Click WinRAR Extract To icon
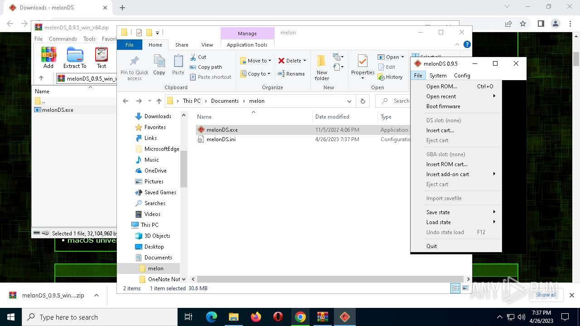This screenshot has height=326, width=580. tap(75, 58)
